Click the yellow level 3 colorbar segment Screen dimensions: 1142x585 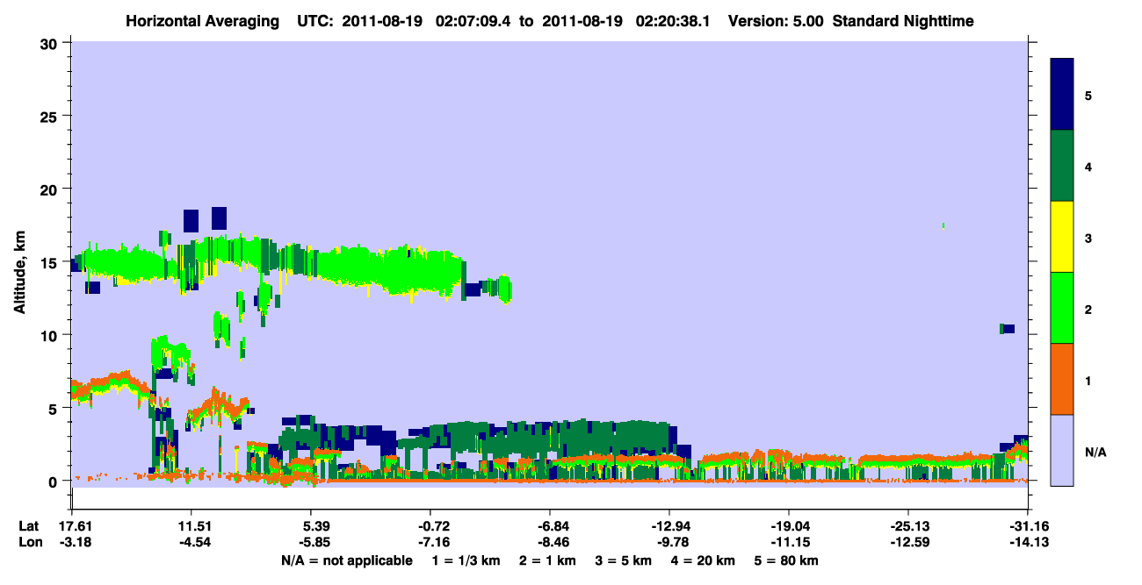pyautogui.click(x=1062, y=236)
